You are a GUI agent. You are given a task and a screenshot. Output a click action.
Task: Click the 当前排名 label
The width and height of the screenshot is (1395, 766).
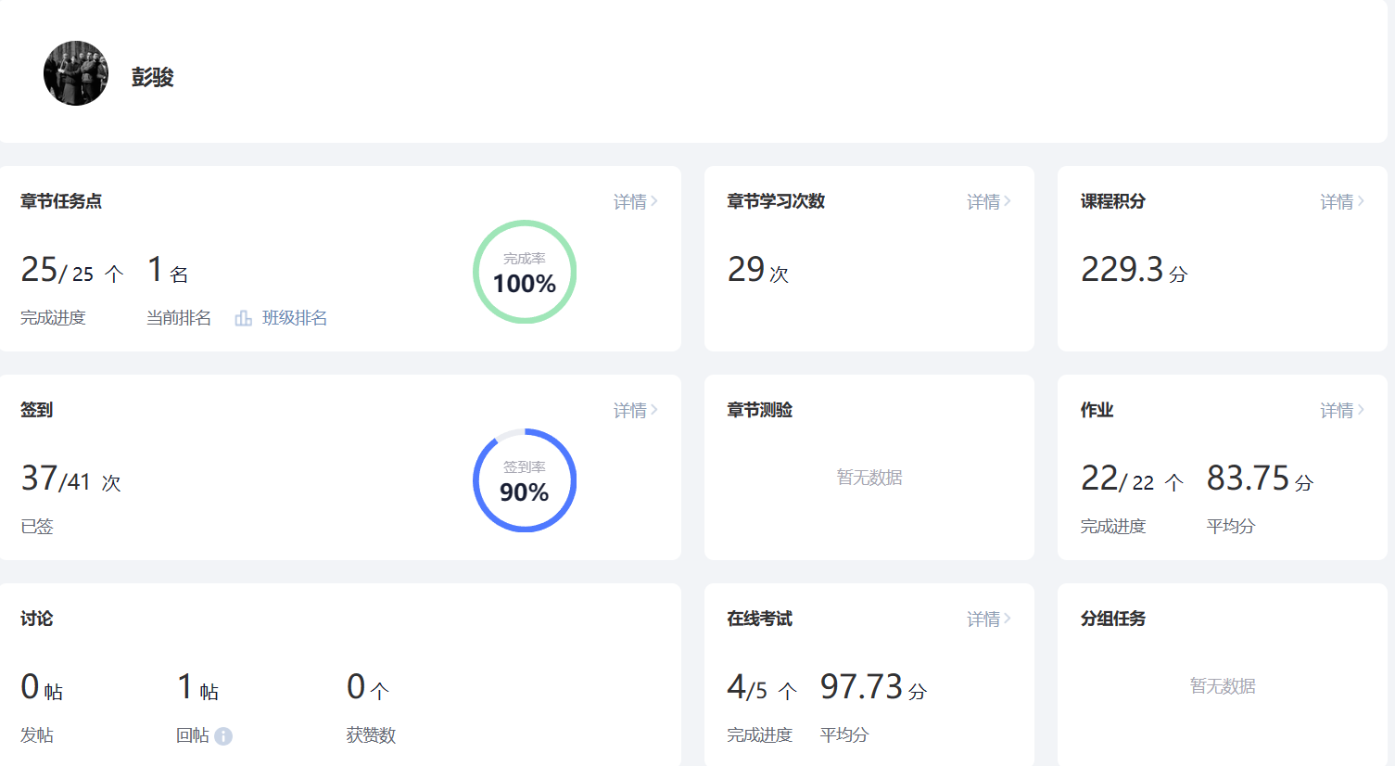[x=179, y=318]
